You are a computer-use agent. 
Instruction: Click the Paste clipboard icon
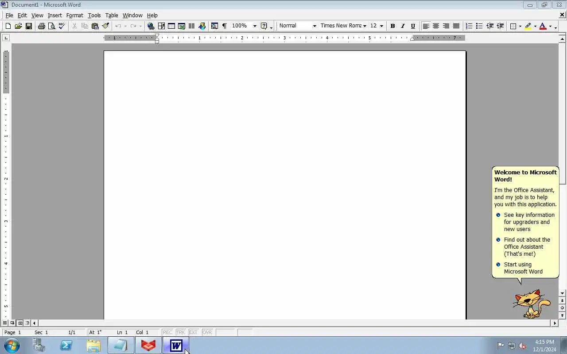click(95, 26)
